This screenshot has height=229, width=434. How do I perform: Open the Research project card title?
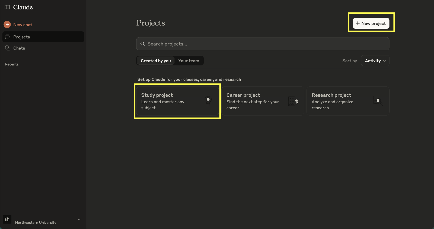coord(331,95)
